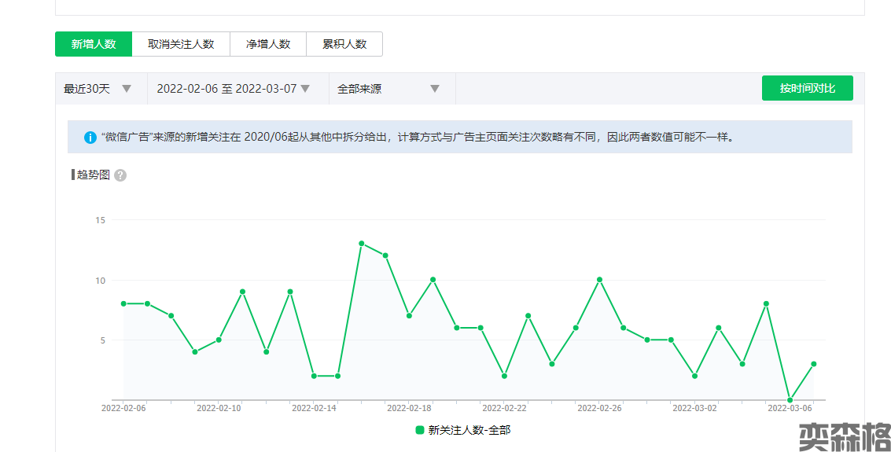Open the 累积人数 tab
Image resolution: width=891 pixels, height=452 pixels.
point(344,44)
